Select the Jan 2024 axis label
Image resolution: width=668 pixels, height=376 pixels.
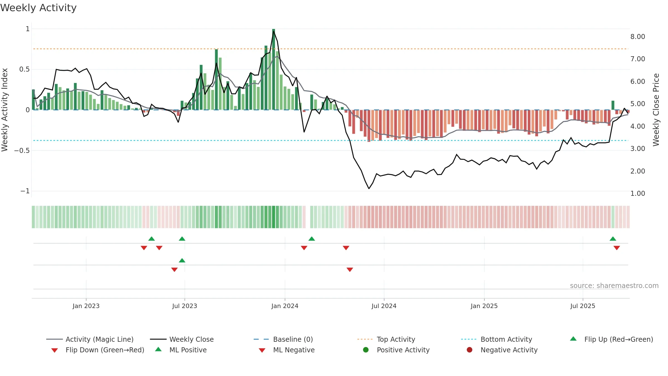(285, 306)
